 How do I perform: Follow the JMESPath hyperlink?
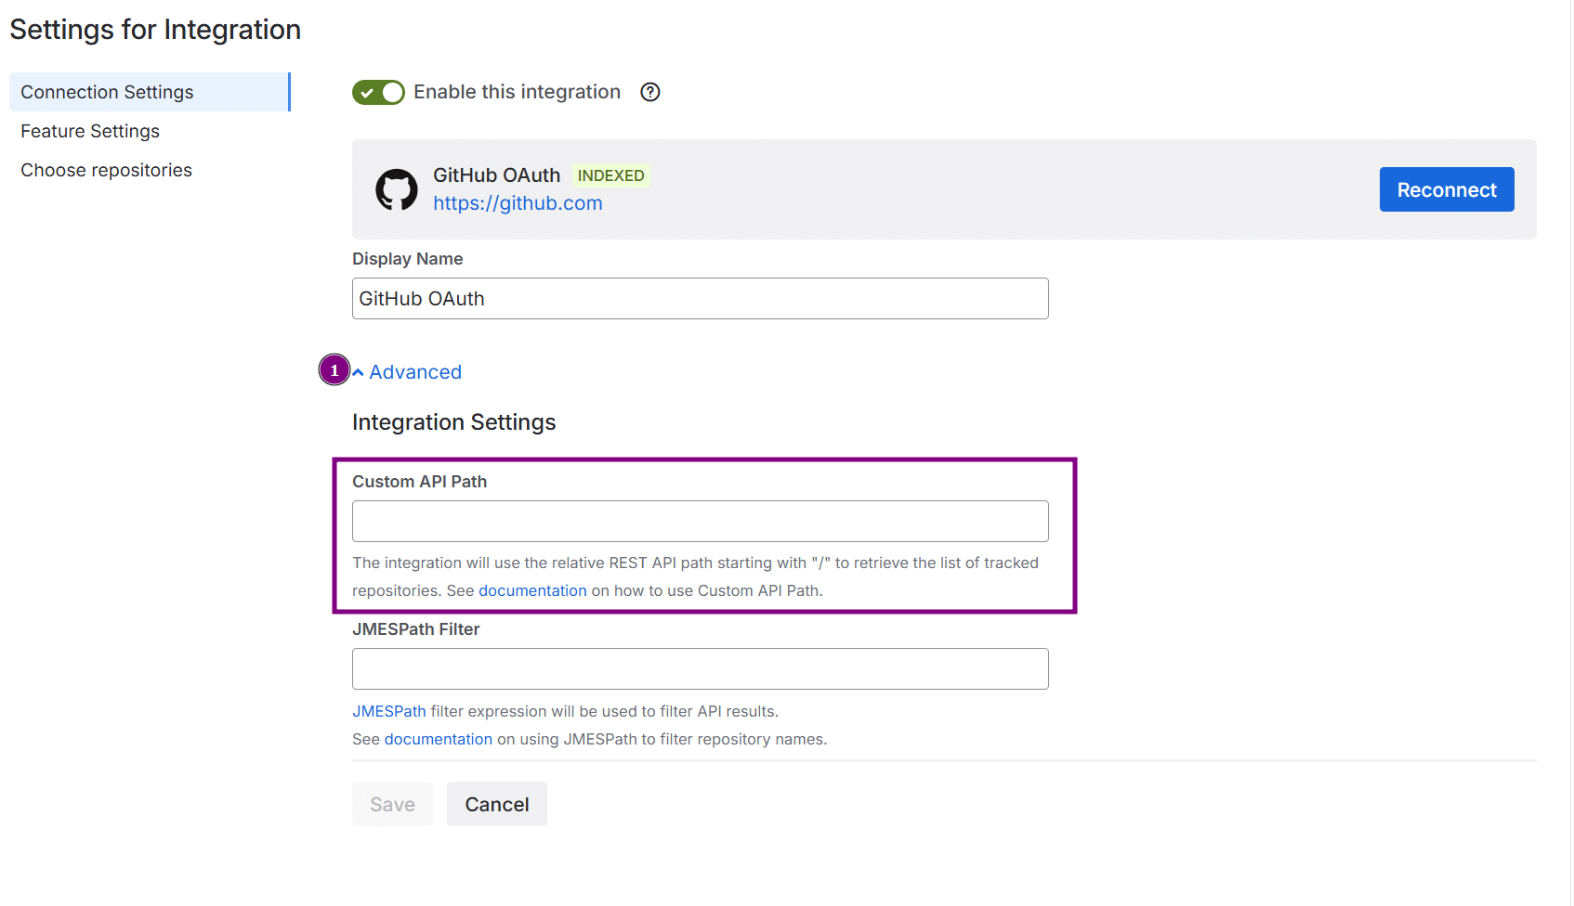[x=388, y=711]
